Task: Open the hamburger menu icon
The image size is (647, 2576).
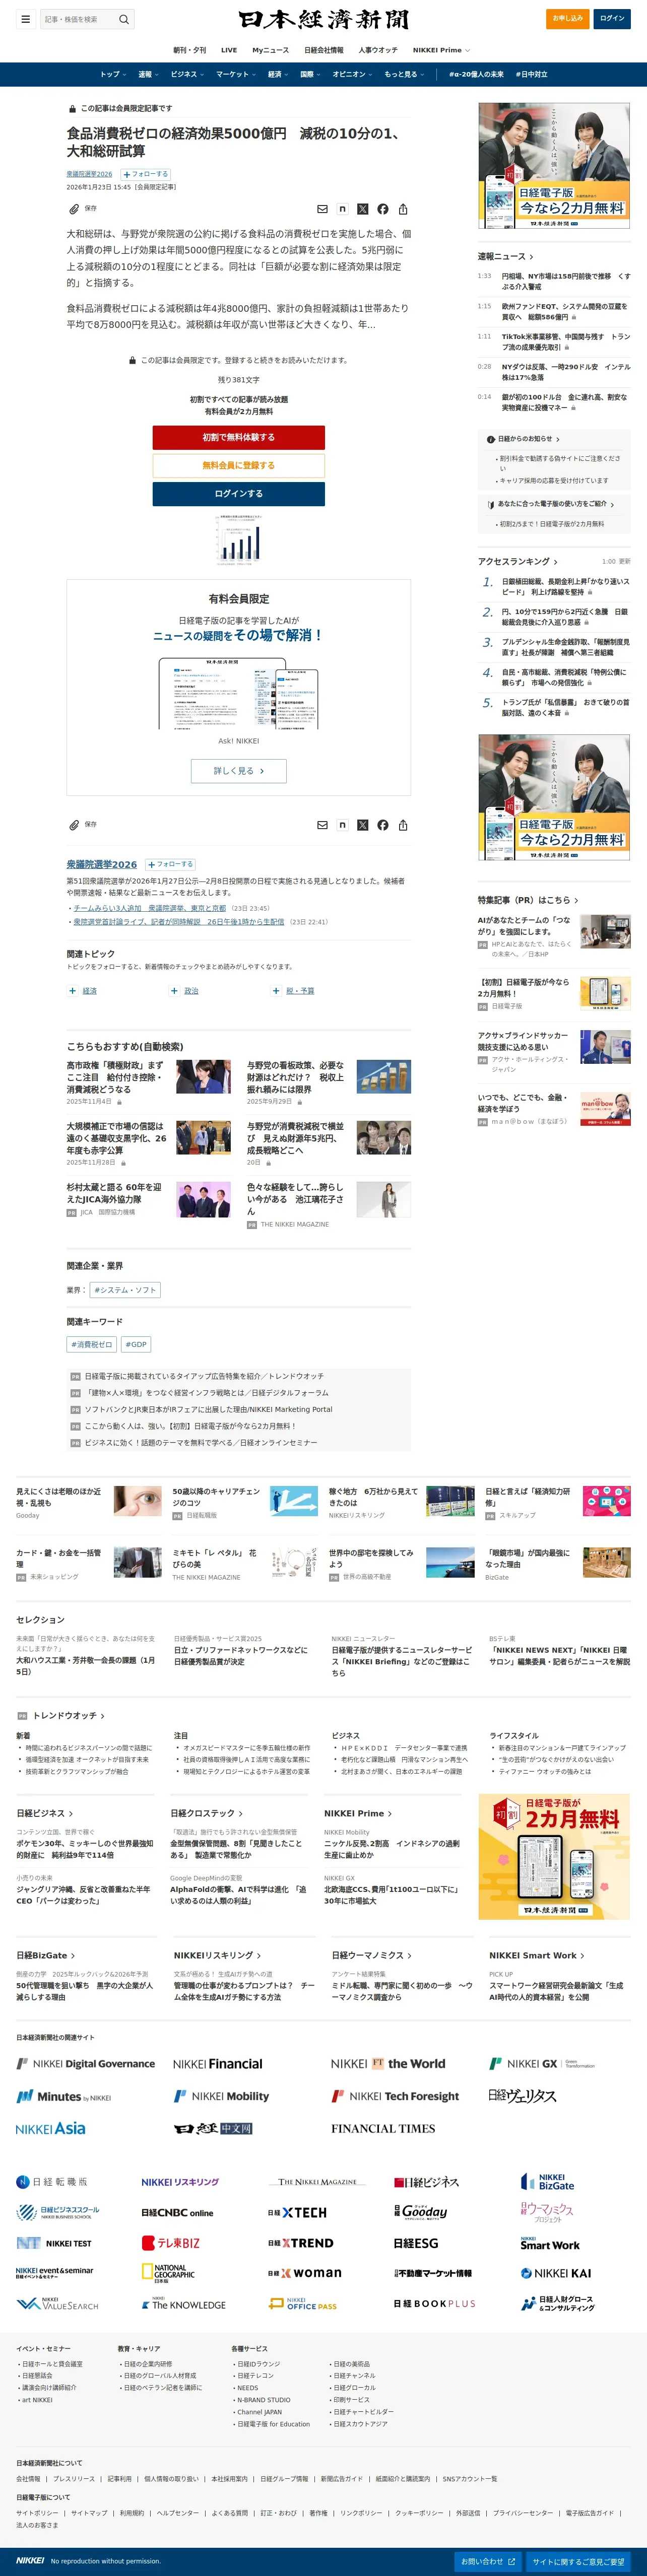Action: click(x=26, y=19)
